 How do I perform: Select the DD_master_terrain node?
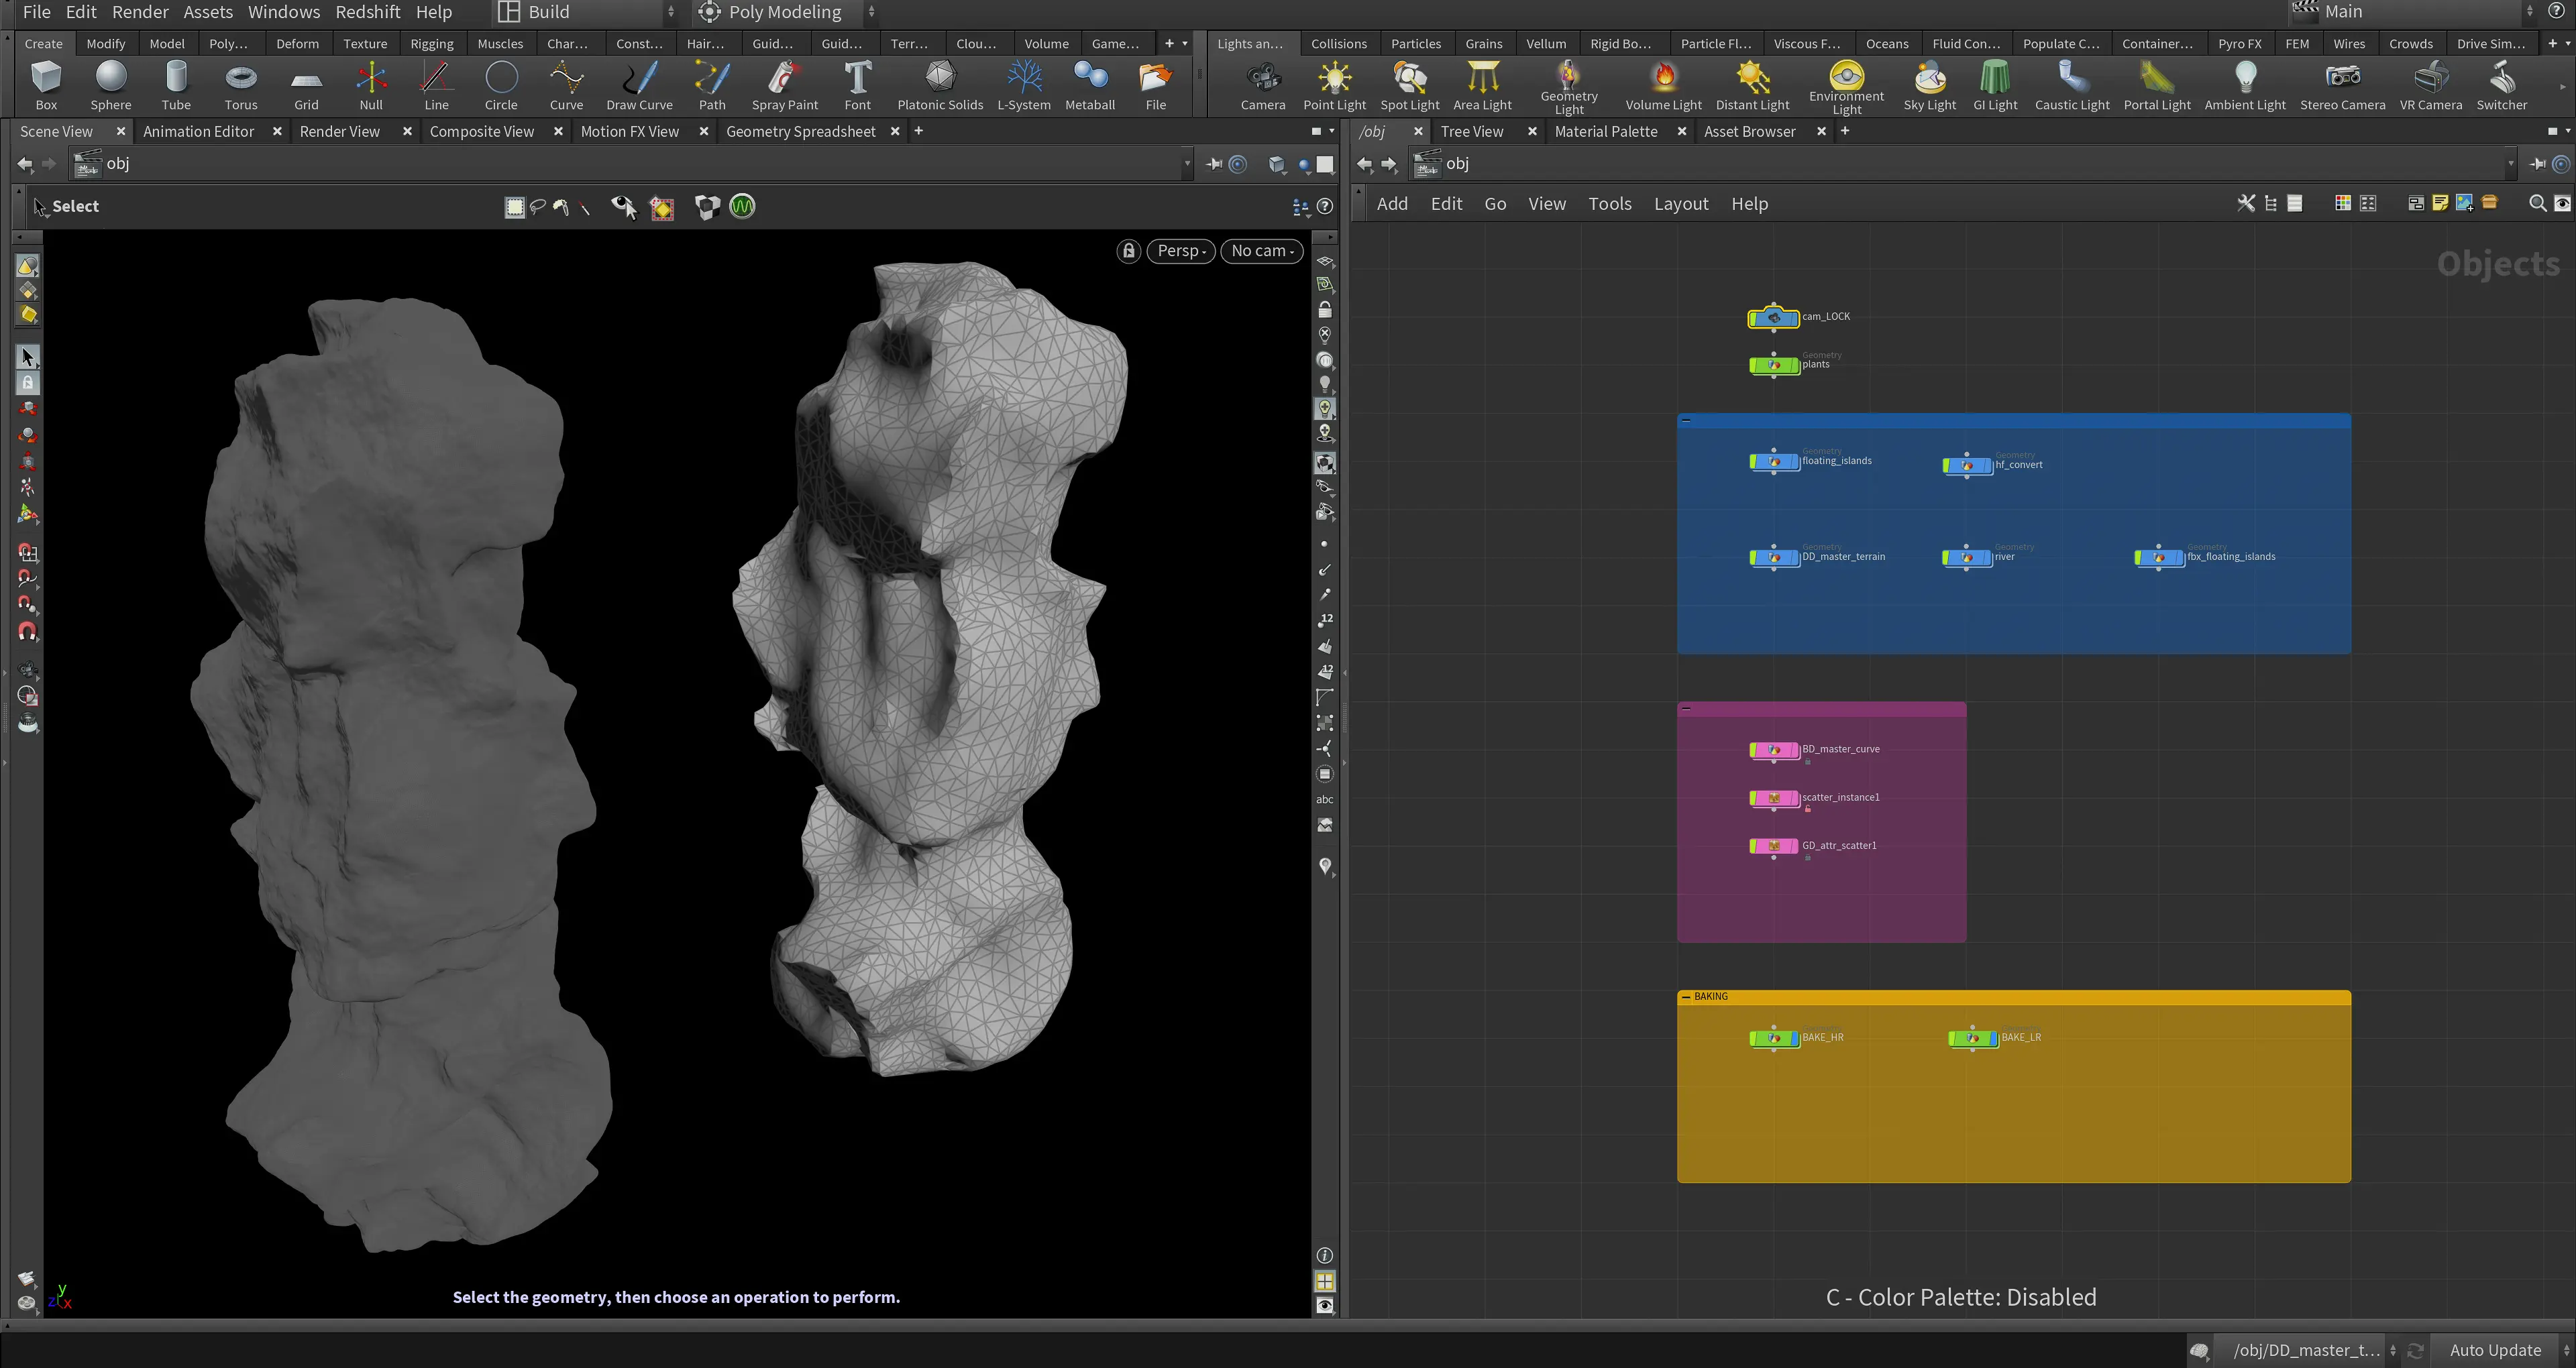tap(1774, 558)
